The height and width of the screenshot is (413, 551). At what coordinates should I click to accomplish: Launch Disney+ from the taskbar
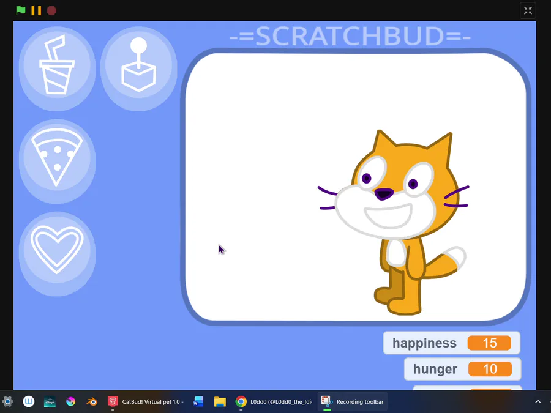click(50, 401)
